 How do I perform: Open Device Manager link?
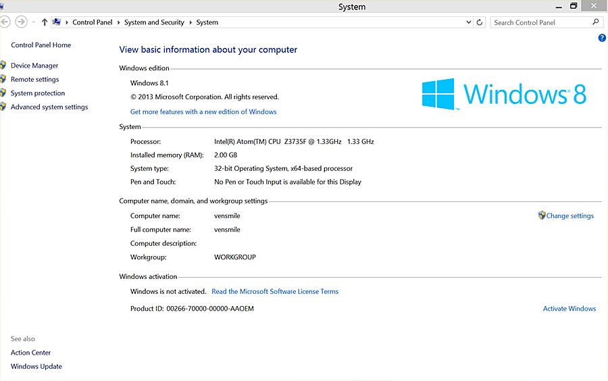(x=34, y=66)
